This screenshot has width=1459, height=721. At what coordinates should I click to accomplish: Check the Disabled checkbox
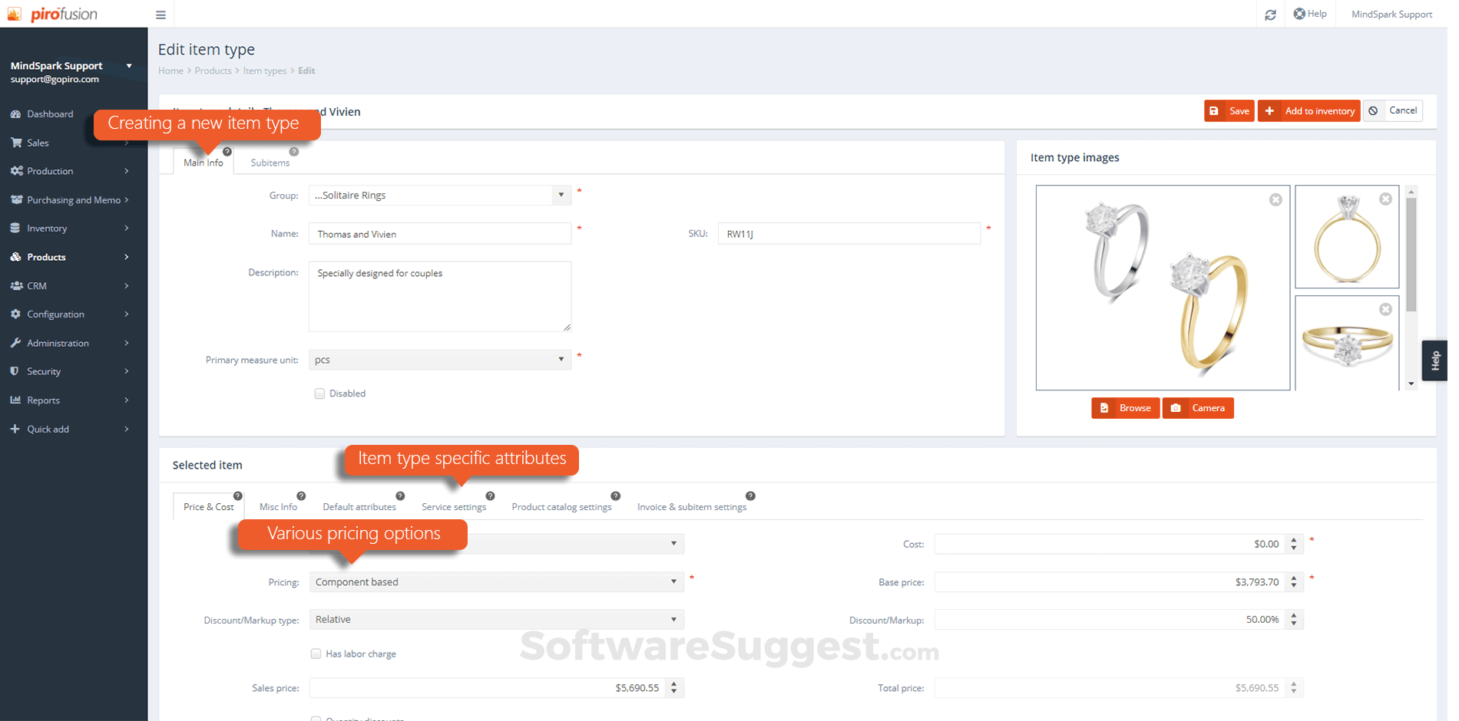[319, 393]
